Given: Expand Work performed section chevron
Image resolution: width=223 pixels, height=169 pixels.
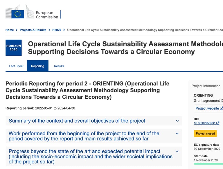Looking at the screenshot, I should click(177, 134).
